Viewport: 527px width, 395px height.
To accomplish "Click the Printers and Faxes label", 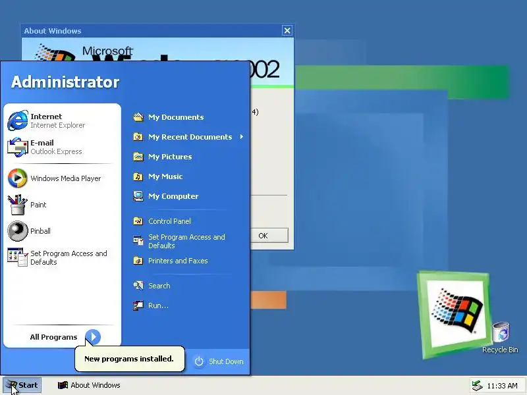I will 178,261.
